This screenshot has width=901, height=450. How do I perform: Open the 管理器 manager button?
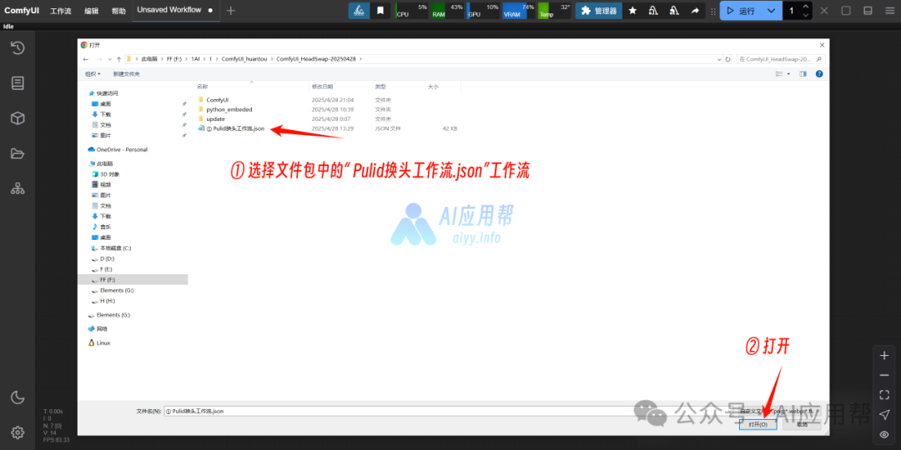click(x=599, y=11)
